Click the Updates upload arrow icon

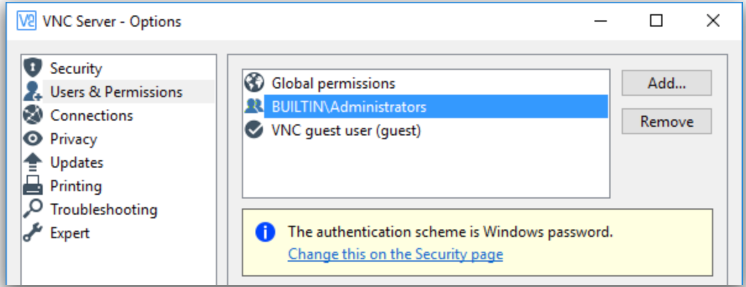tap(32, 162)
